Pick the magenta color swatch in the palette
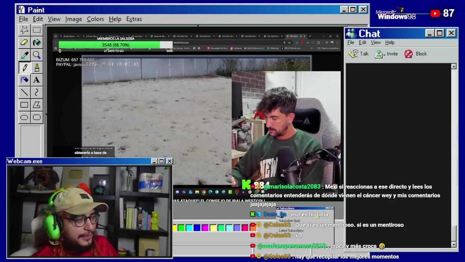Viewport: 465px width, 262px height. (205, 228)
